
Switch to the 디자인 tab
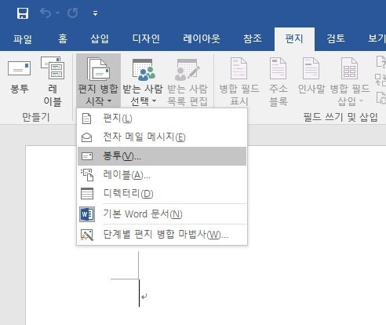click(x=146, y=39)
